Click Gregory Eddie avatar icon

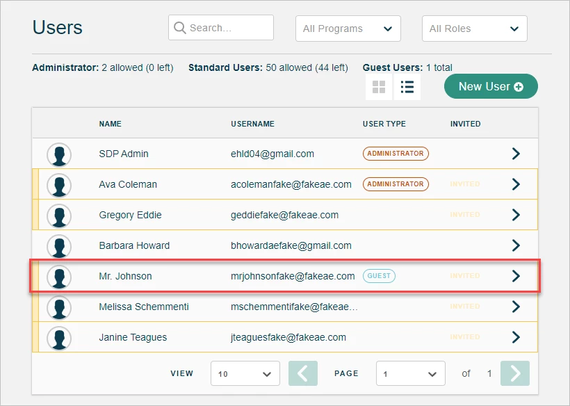59,216
